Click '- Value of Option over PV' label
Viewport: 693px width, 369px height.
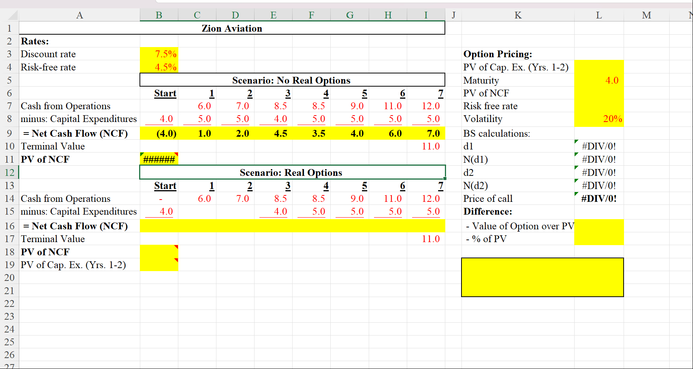tap(520, 226)
